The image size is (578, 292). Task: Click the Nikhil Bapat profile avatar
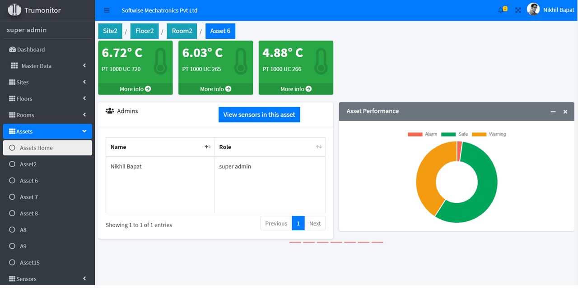(x=533, y=9)
